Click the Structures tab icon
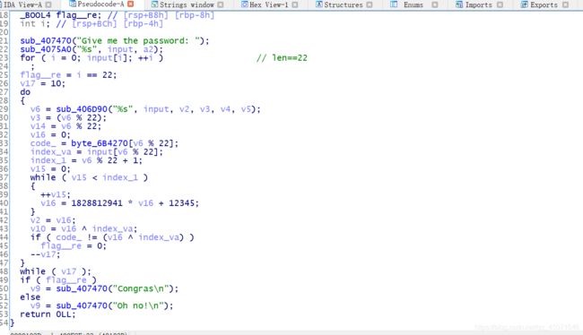This screenshot has width=583, height=335. point(319,4)
